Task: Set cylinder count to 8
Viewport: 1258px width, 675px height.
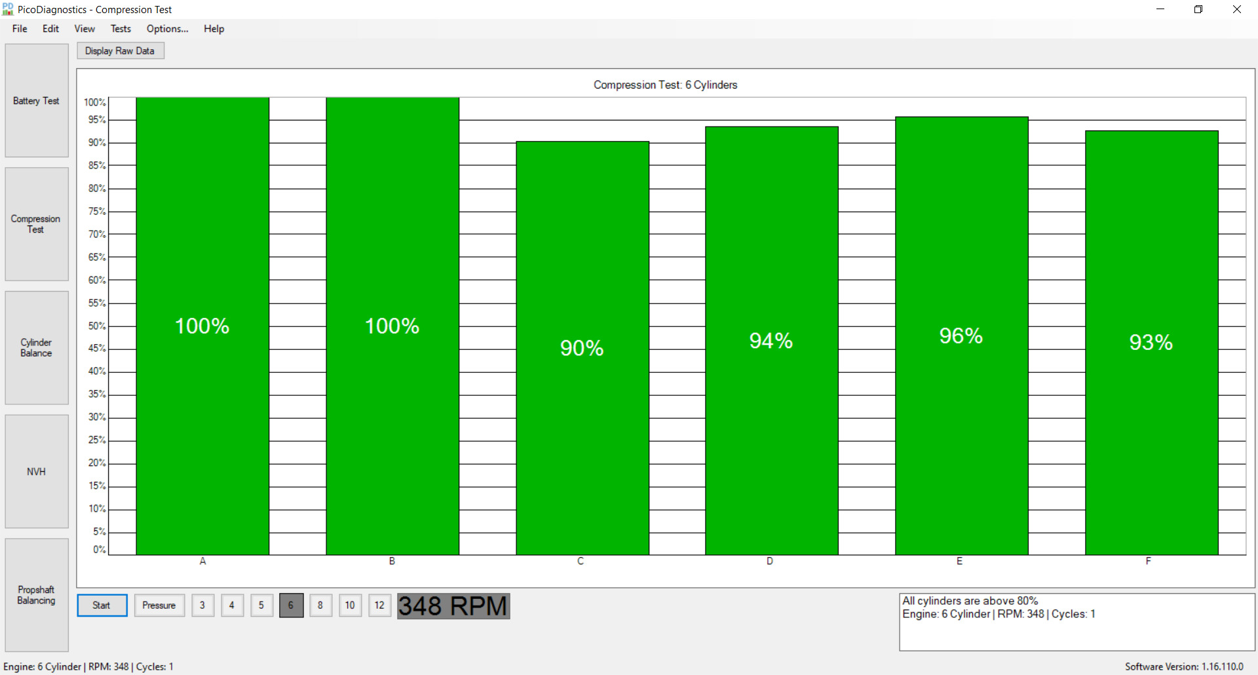Action: tap(320, 606)
